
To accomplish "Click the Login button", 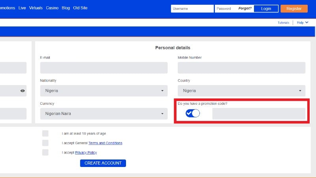I will click(266, 9).
